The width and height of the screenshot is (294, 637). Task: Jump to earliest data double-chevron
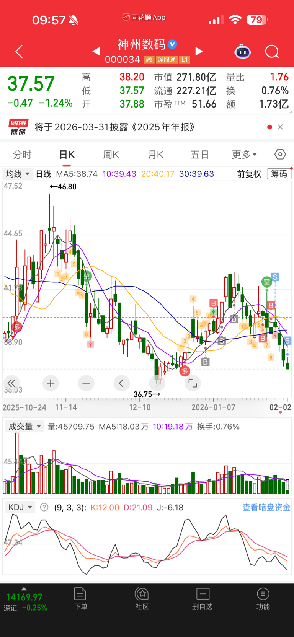[11, 383]
